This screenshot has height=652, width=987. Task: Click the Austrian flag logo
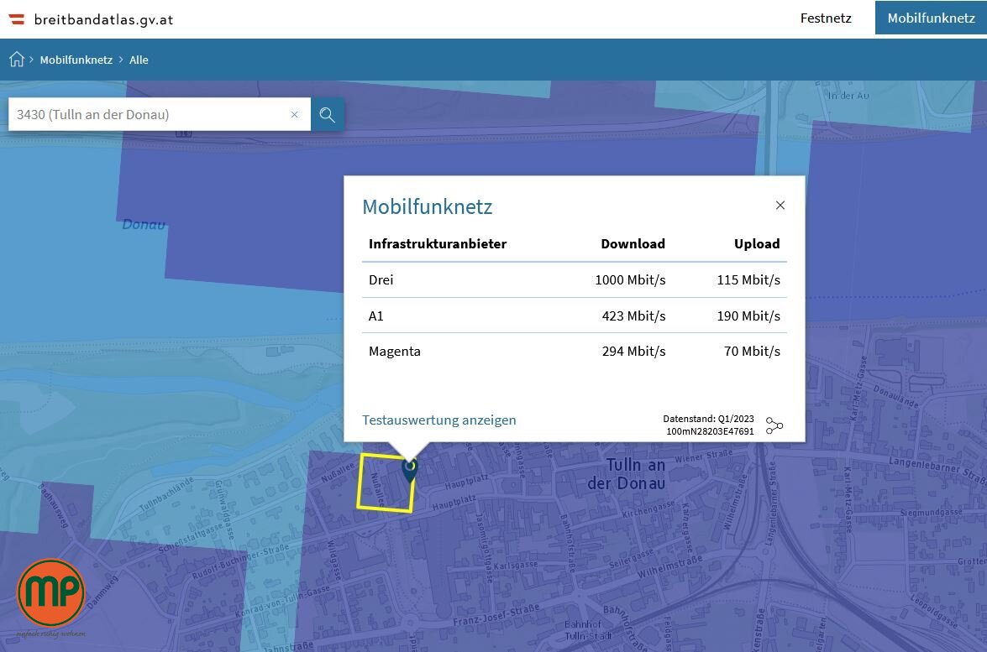pos(16,19)
